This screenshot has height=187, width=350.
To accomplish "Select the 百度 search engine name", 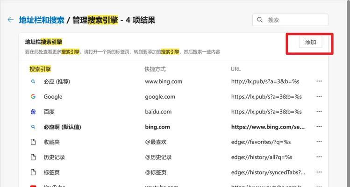I will 49,112.
